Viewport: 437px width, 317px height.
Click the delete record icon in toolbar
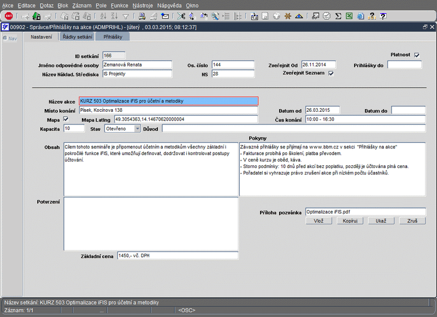point(48,16)
